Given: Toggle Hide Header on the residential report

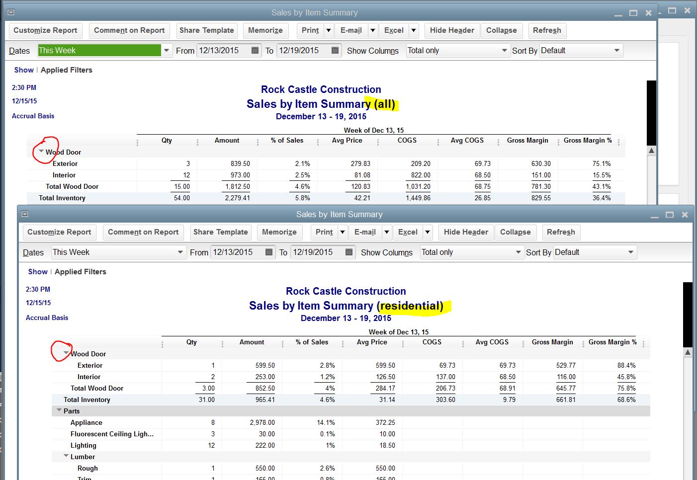Looking at the screenshot, I should coord(465,232).
